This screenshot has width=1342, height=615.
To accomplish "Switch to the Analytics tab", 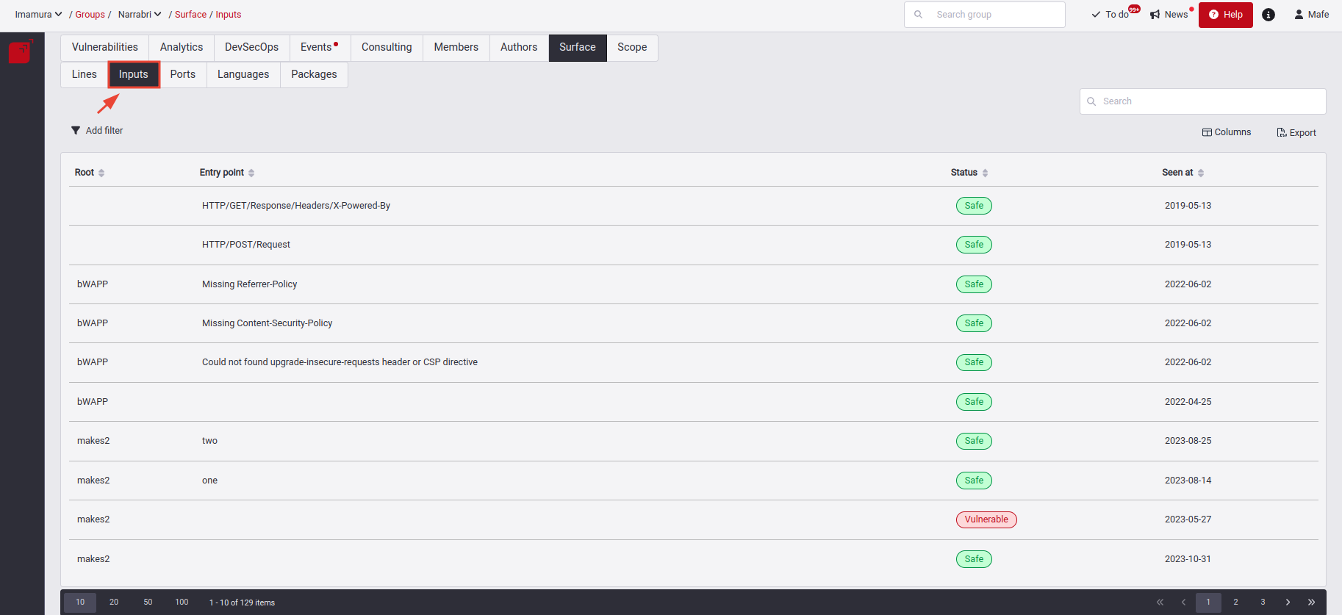I will [x=182, y=48].
